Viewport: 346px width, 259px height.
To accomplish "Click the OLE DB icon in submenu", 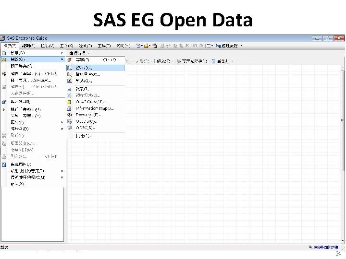I will [69, 121].
